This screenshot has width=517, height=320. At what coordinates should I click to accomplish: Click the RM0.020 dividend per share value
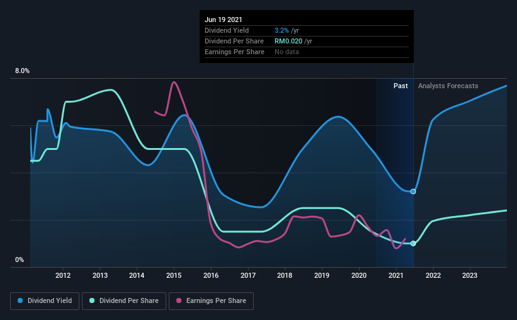(x=288, y=41)
